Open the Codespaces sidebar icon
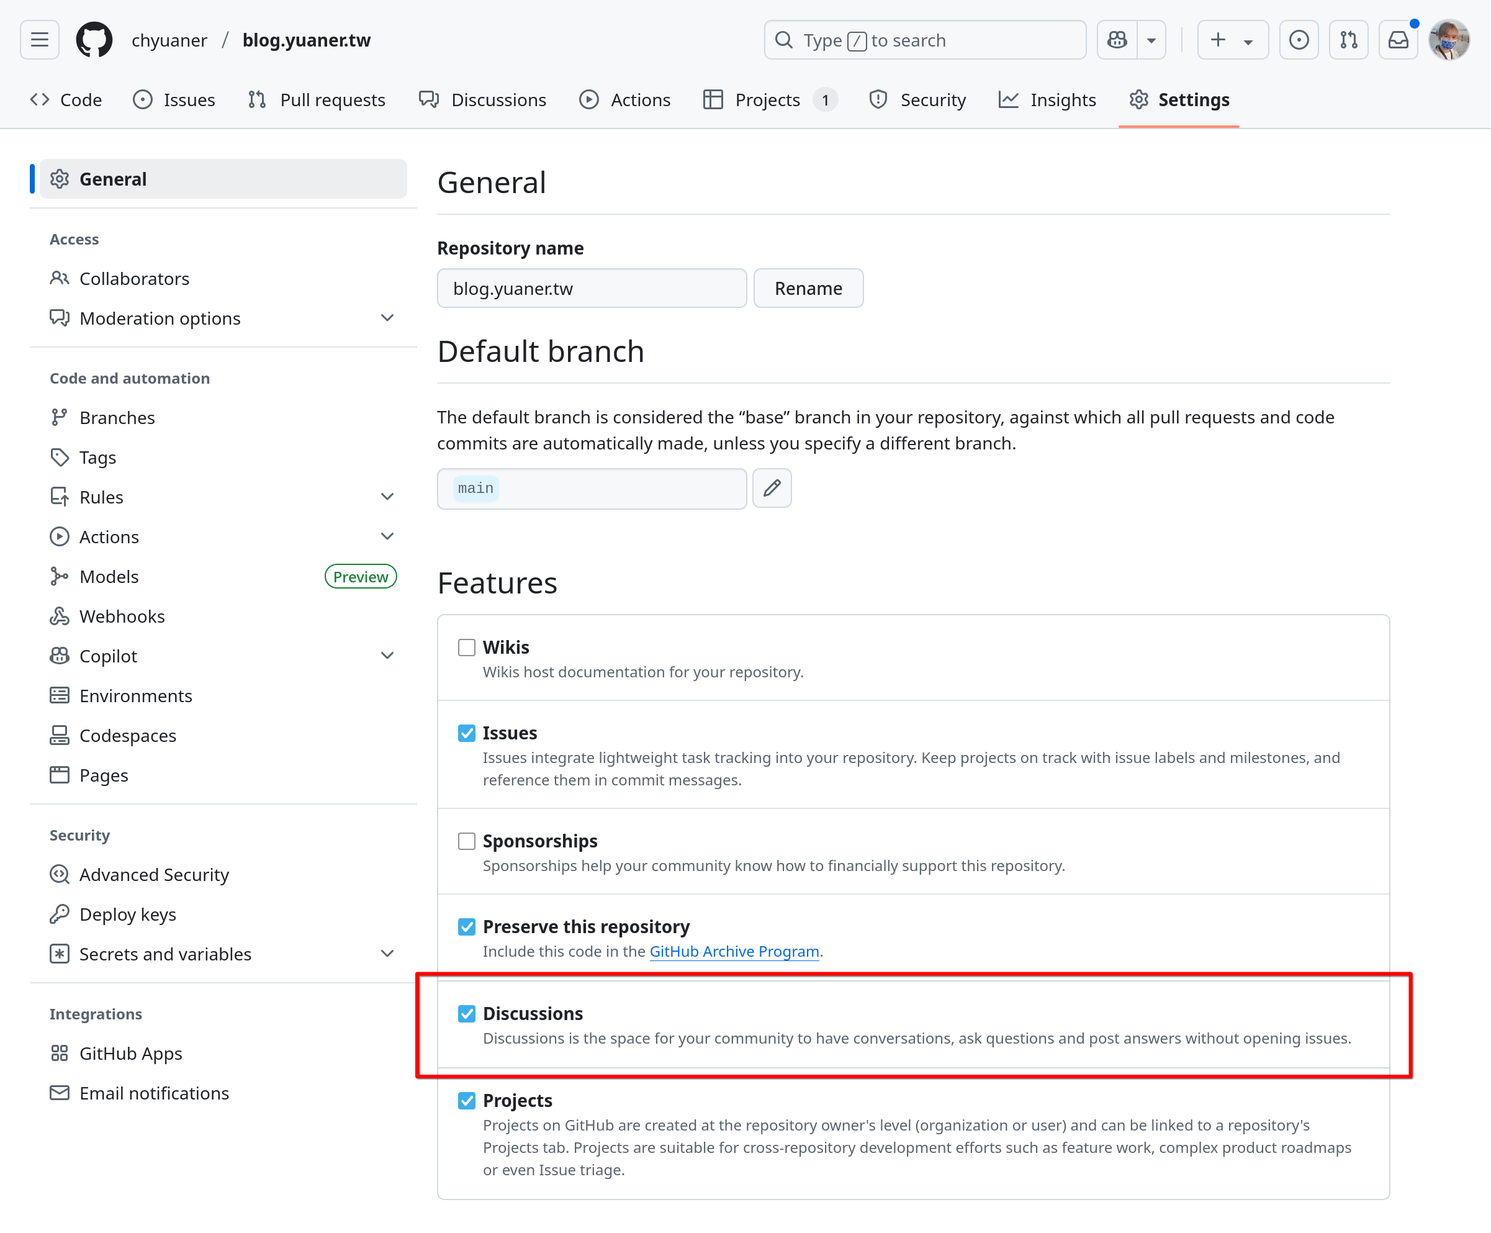 tap(60, 736)
